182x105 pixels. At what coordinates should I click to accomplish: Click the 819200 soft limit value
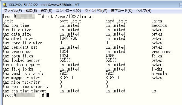coord(66,78)
